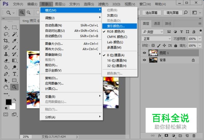Open the 不透明度 opacity dropdown arrow

(x=200, y=39)
